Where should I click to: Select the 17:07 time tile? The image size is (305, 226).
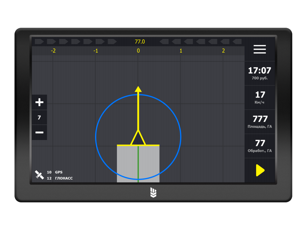[x=260, y=73]
